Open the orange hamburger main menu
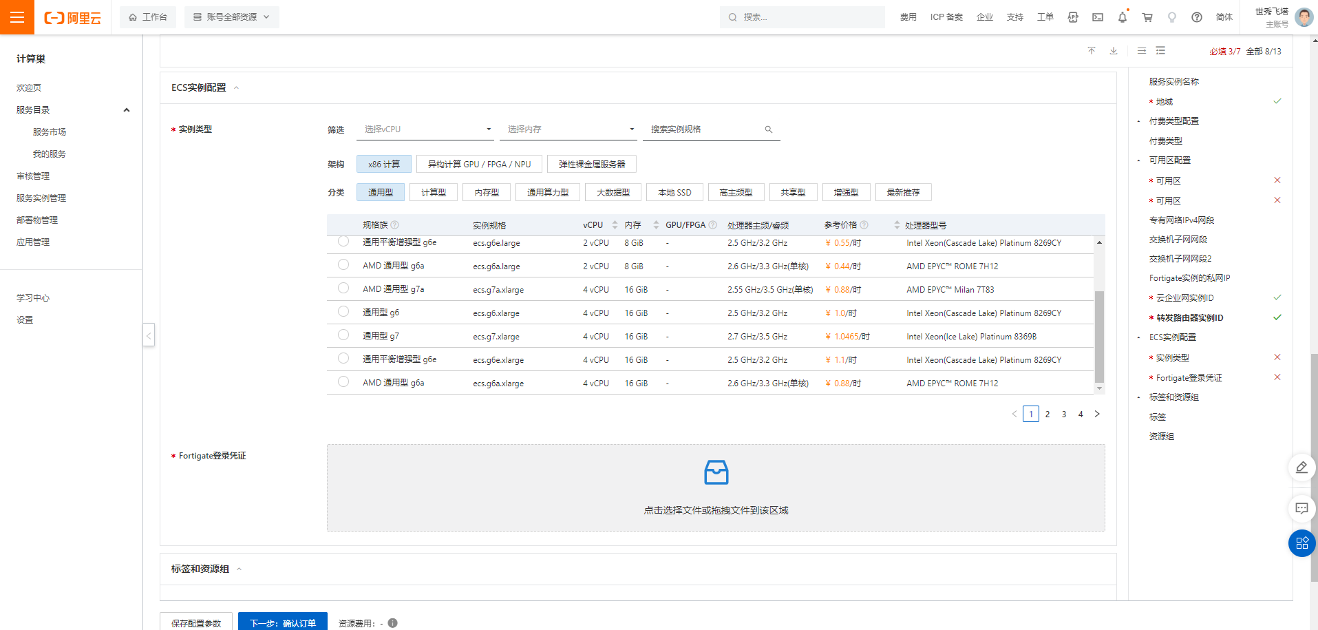 pyautogui.click(x=17, y=17)
